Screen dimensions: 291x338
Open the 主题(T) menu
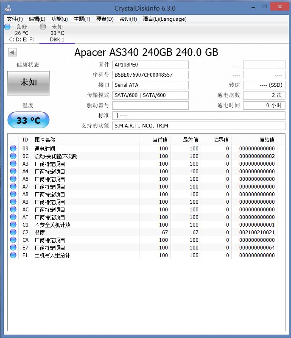82,19
